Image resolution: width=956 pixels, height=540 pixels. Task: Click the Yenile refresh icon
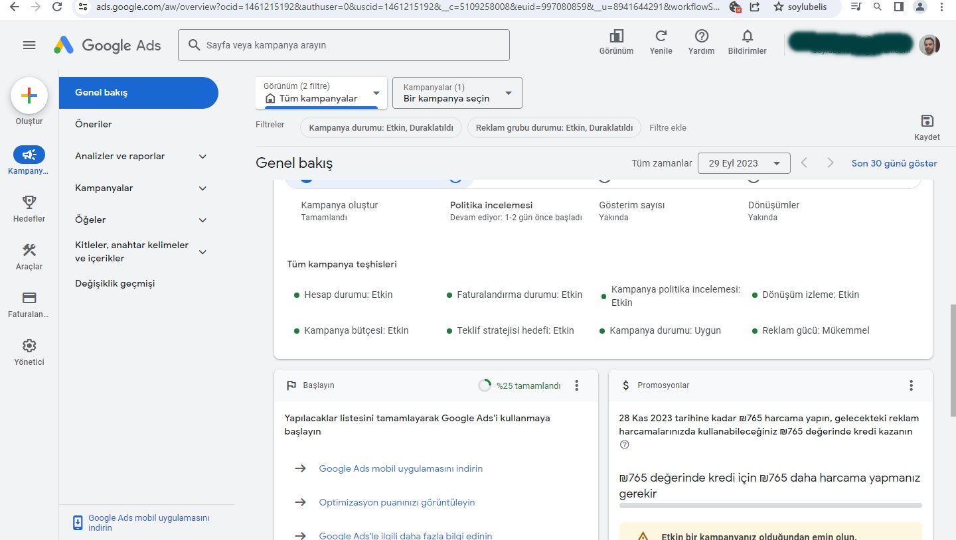[x=661, y=36]
